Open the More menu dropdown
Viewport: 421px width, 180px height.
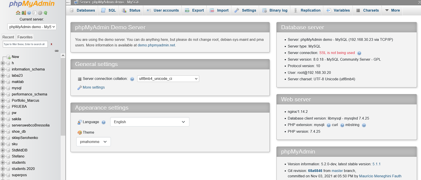pos(392,10)
